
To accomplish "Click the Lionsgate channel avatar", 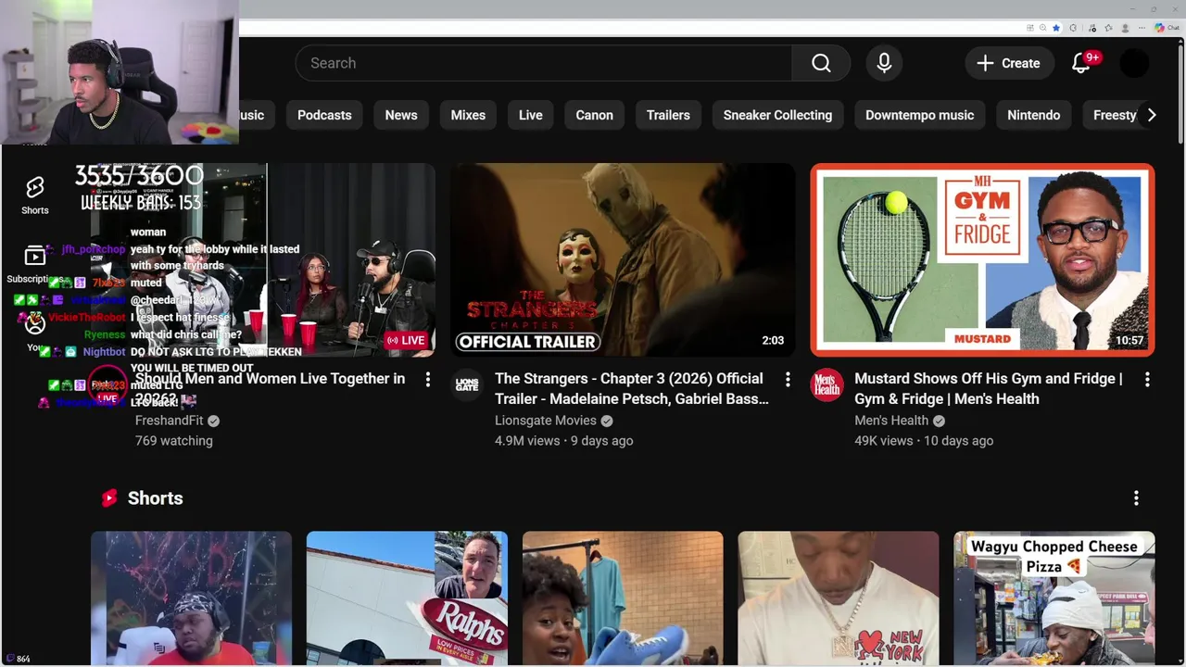I will click(467, 384).
